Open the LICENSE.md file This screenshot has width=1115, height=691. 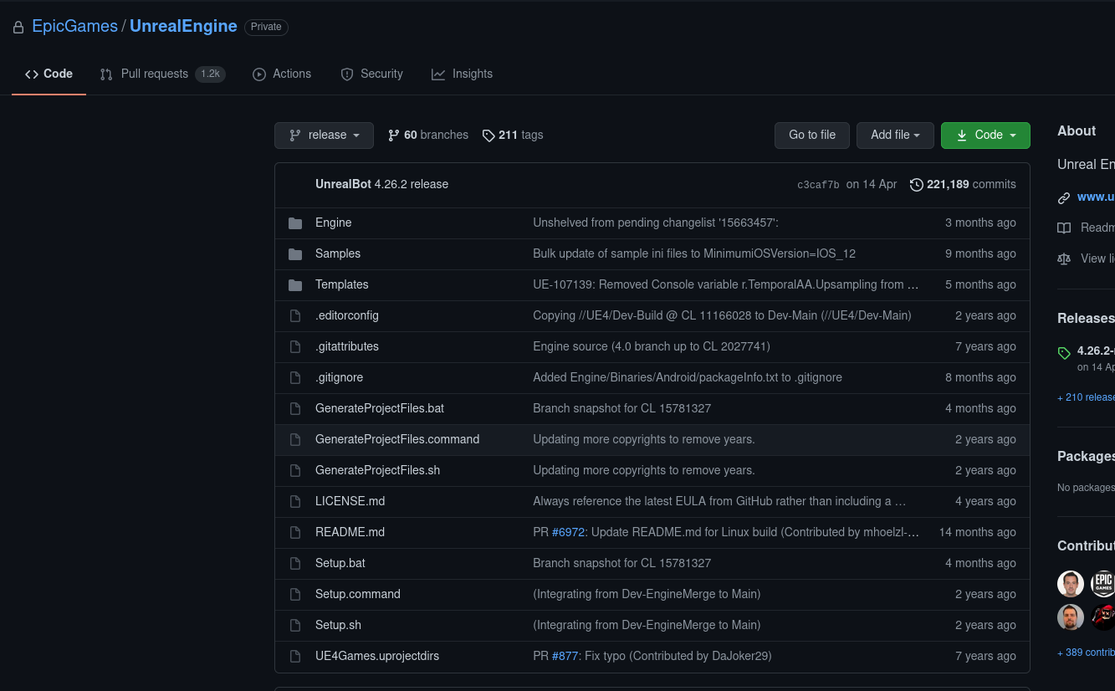(350, 501)
